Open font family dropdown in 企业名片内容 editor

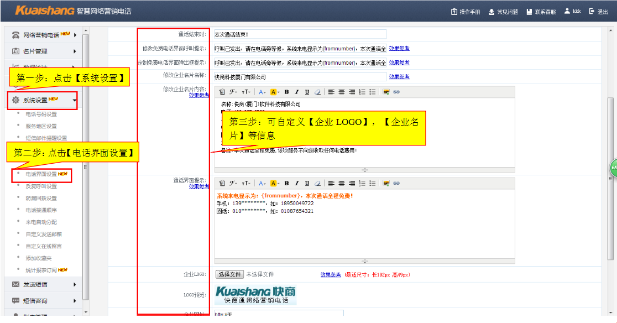[x=234, y=92]
